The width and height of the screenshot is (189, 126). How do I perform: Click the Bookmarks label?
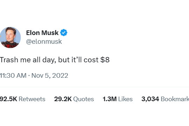(175, 99)
